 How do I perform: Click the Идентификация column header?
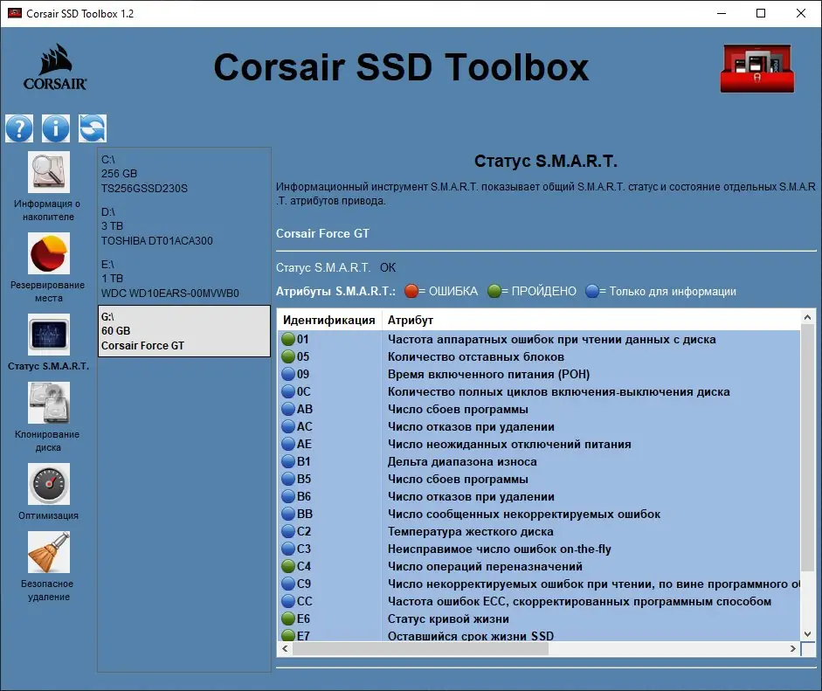tap(329, 320)
